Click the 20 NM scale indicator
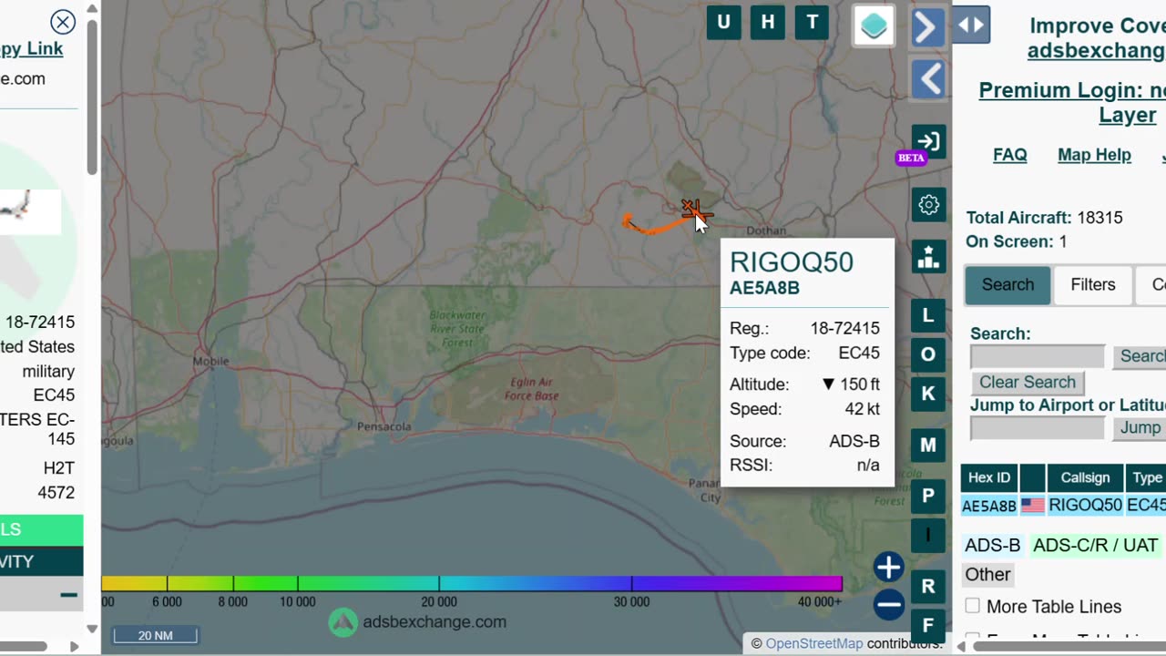 tap(155, 635)
